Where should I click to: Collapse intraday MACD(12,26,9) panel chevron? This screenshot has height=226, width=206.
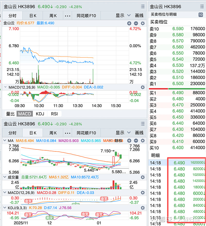[x=5, y=87]
